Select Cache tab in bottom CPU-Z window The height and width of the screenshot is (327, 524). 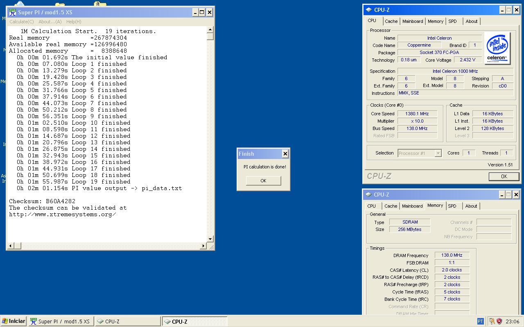click(391, 206)
